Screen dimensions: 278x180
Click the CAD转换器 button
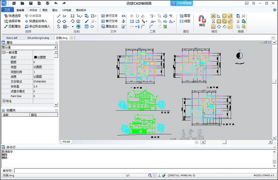182,3
